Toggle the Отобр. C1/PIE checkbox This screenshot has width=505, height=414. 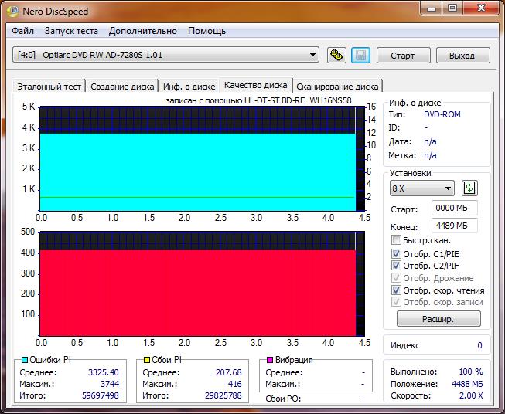[x=397, y=253]
